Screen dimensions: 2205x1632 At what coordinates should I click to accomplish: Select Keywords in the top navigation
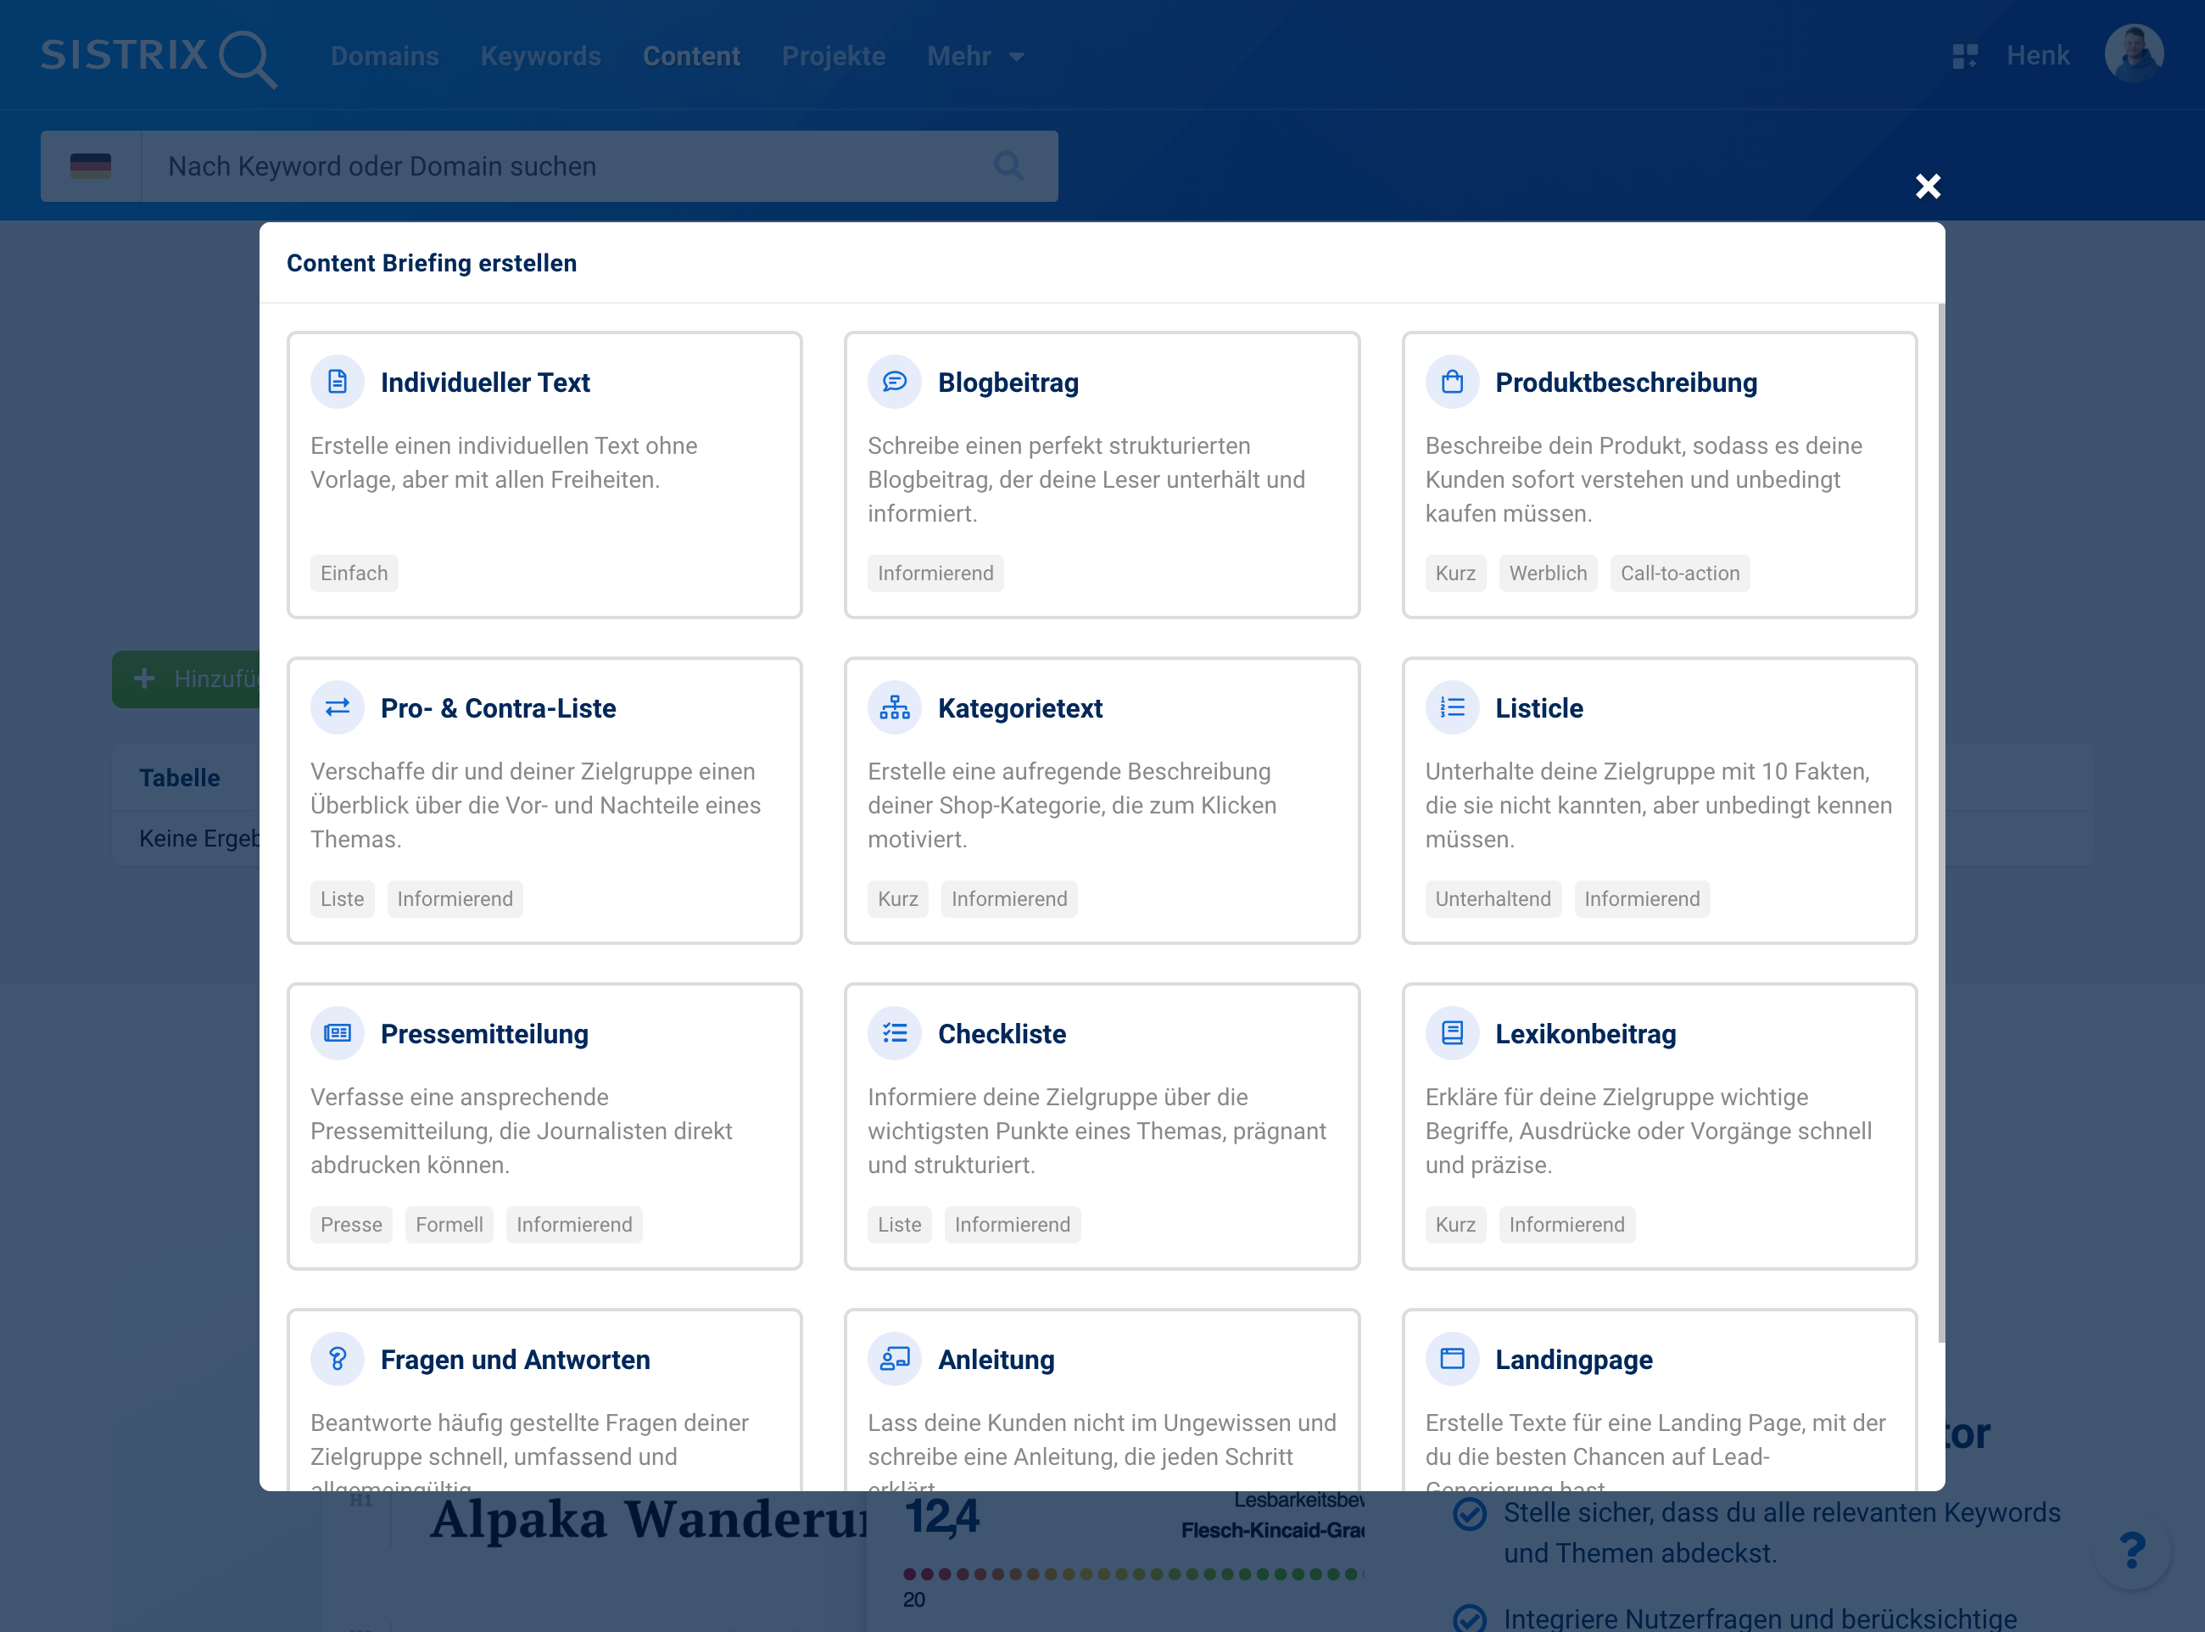(540, 56)
